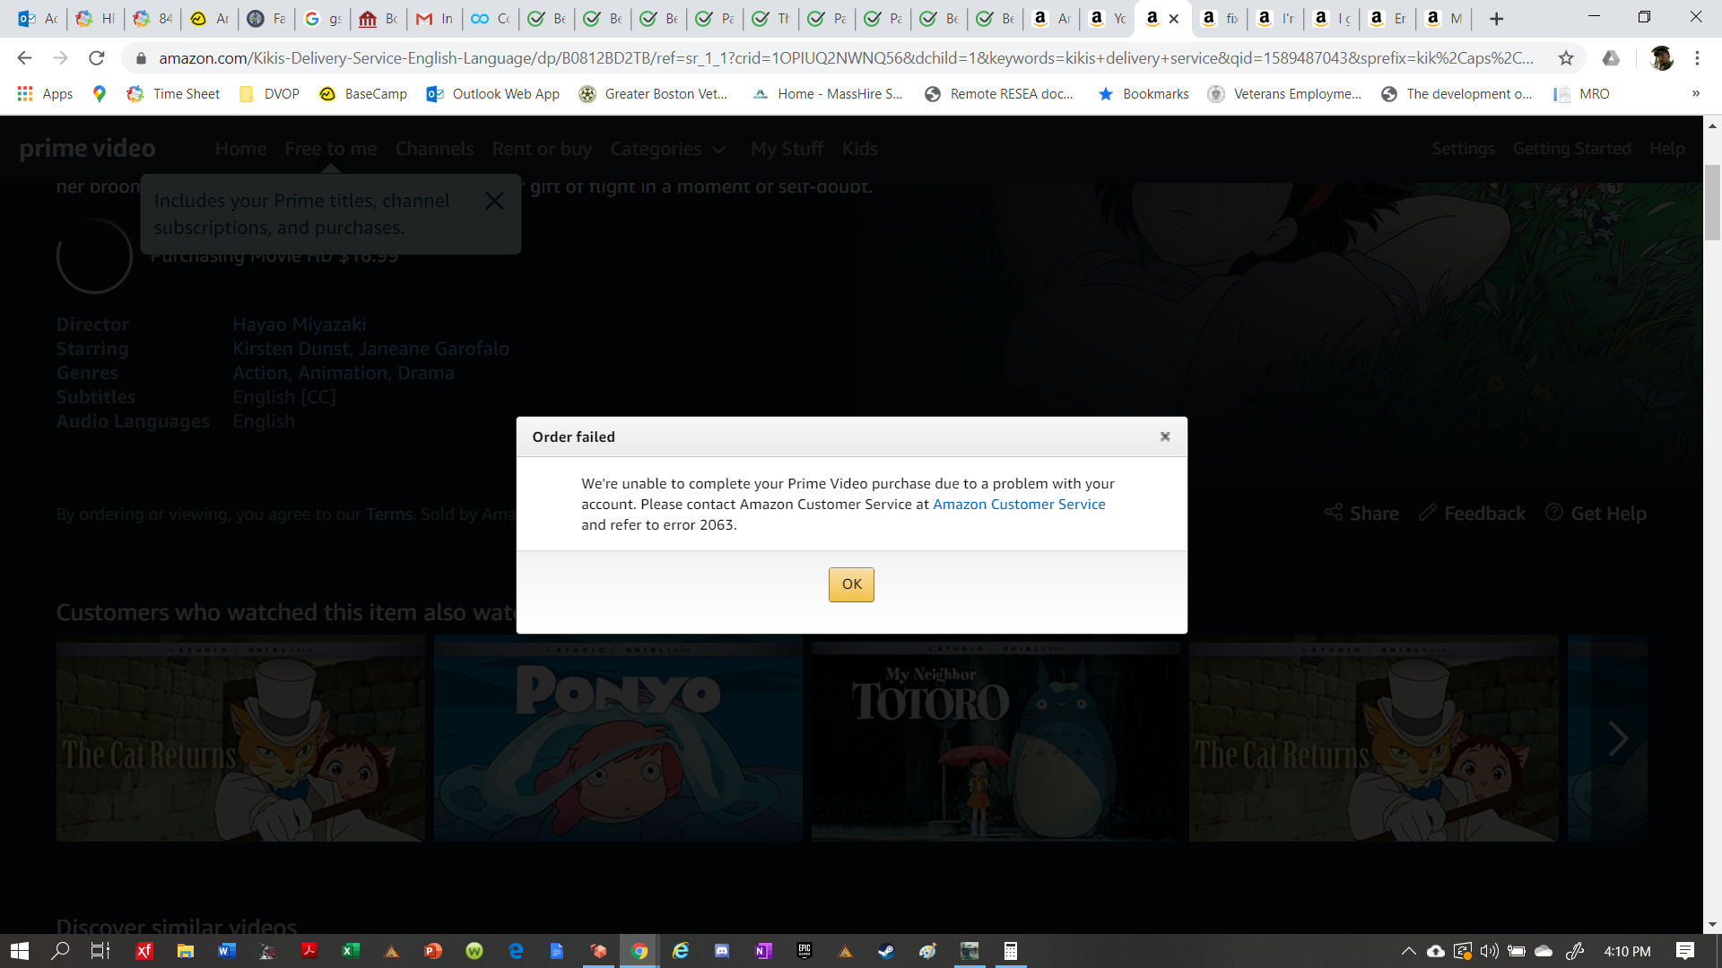Close the Order failed dialog with X
This screenshot has width=1722, height=968.
(x=1164, y=436)
